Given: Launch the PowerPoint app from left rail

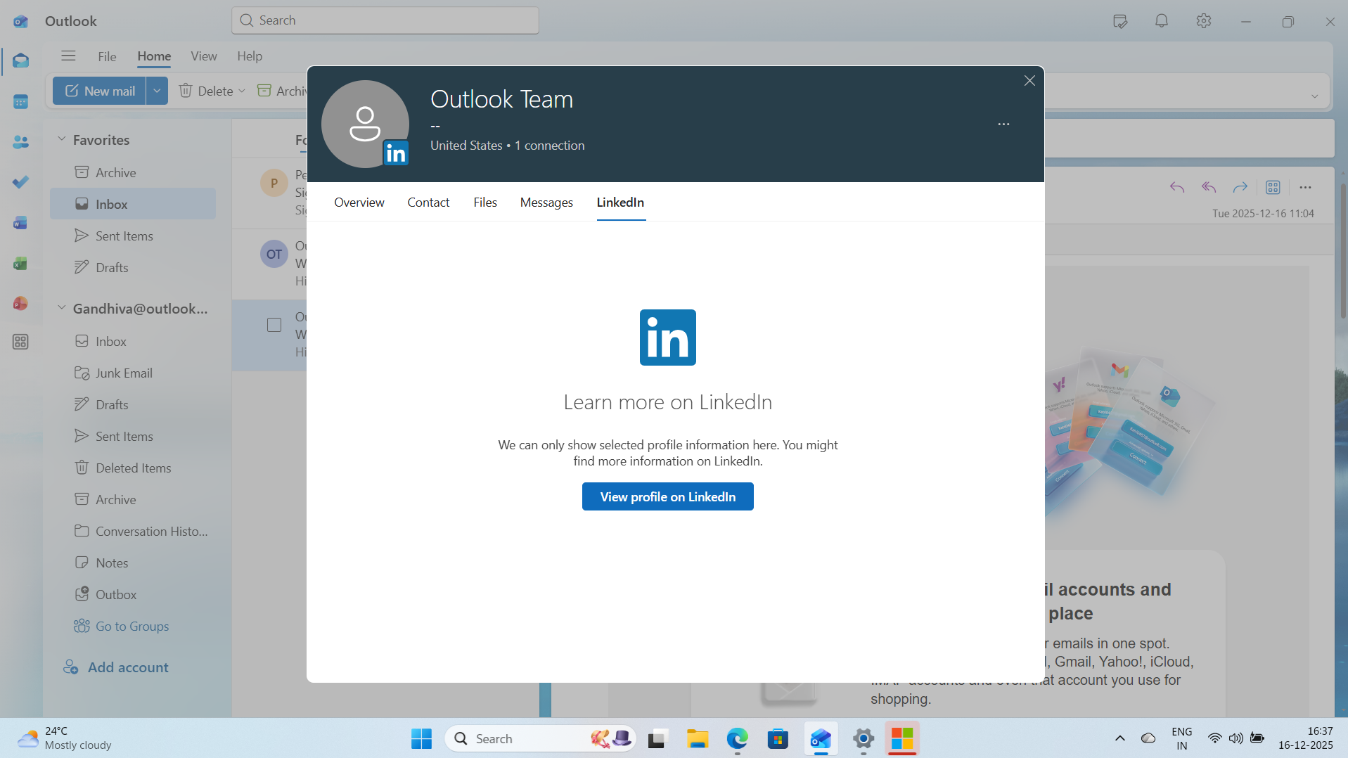Looking at the screenshot, I should 20,304.
